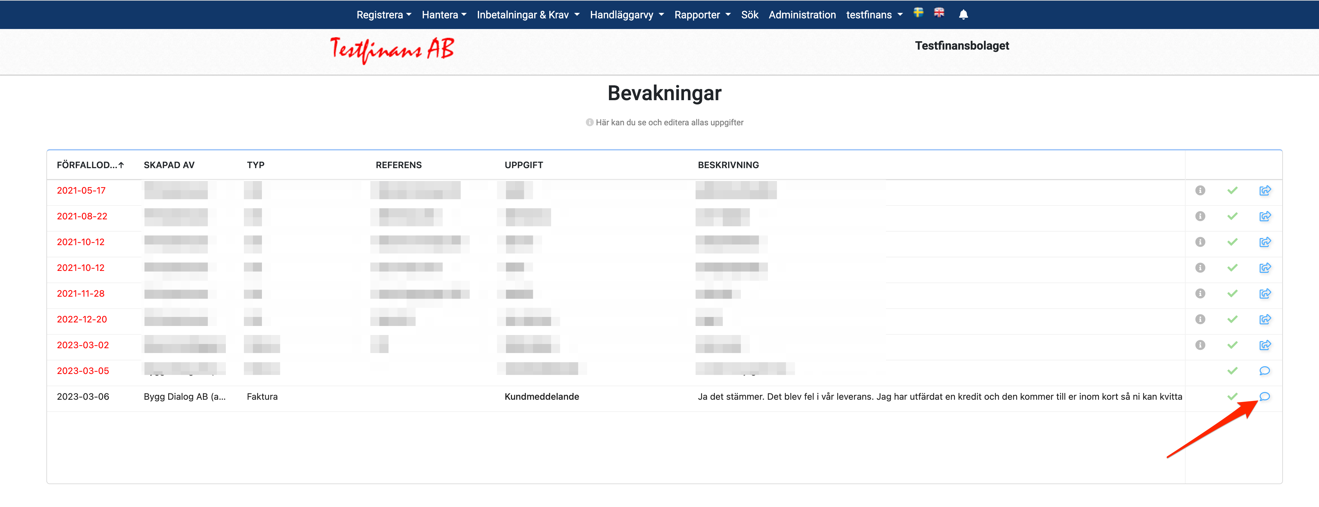Mark 2021-08-22 task done with checkmark
The width and height of the screenshot is (1319, 507).
click(x=1232, y=216)
